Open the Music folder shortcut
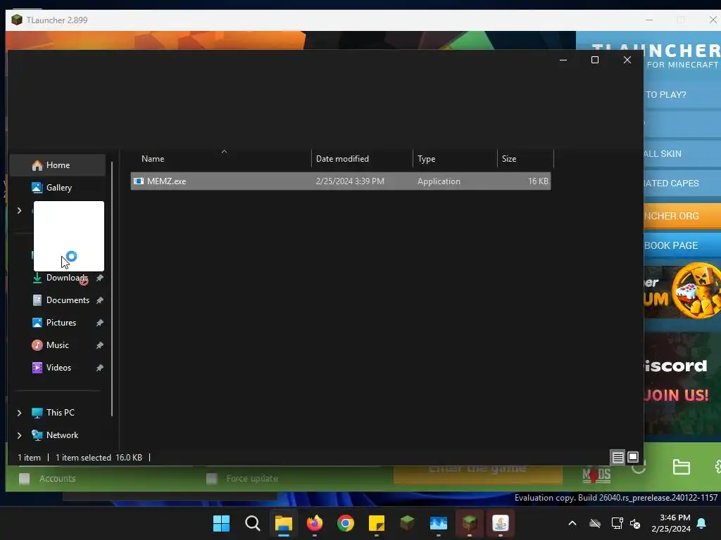Viewport: 721px width, 540px height. pos(58,345)
